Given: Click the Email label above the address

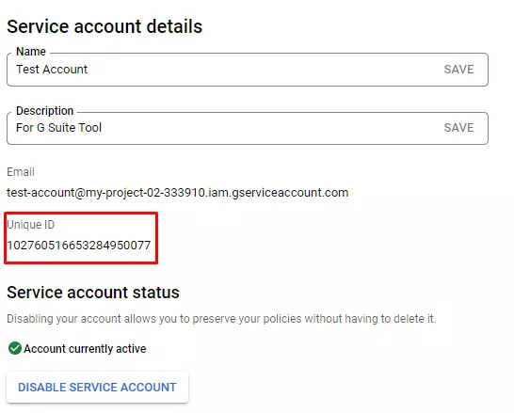Looking at the screenshot, I should 21,171.
